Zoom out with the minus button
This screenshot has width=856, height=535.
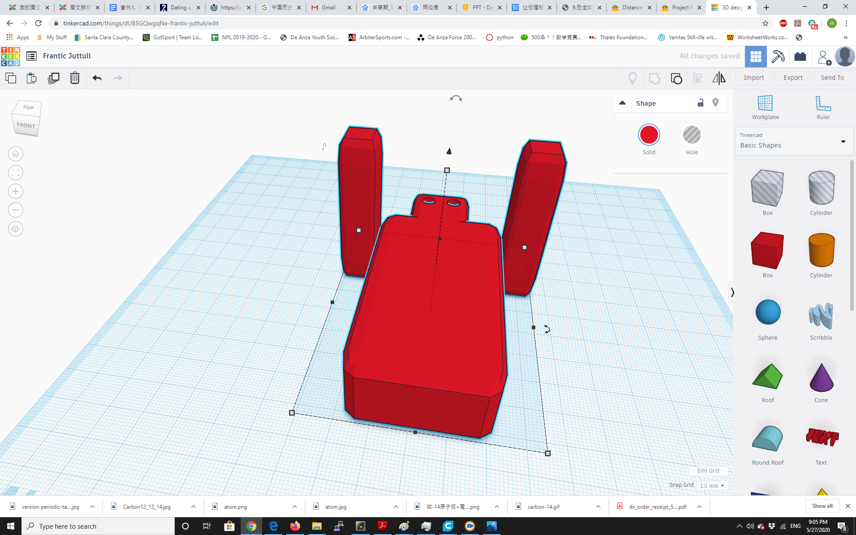(x=16, y=210)
